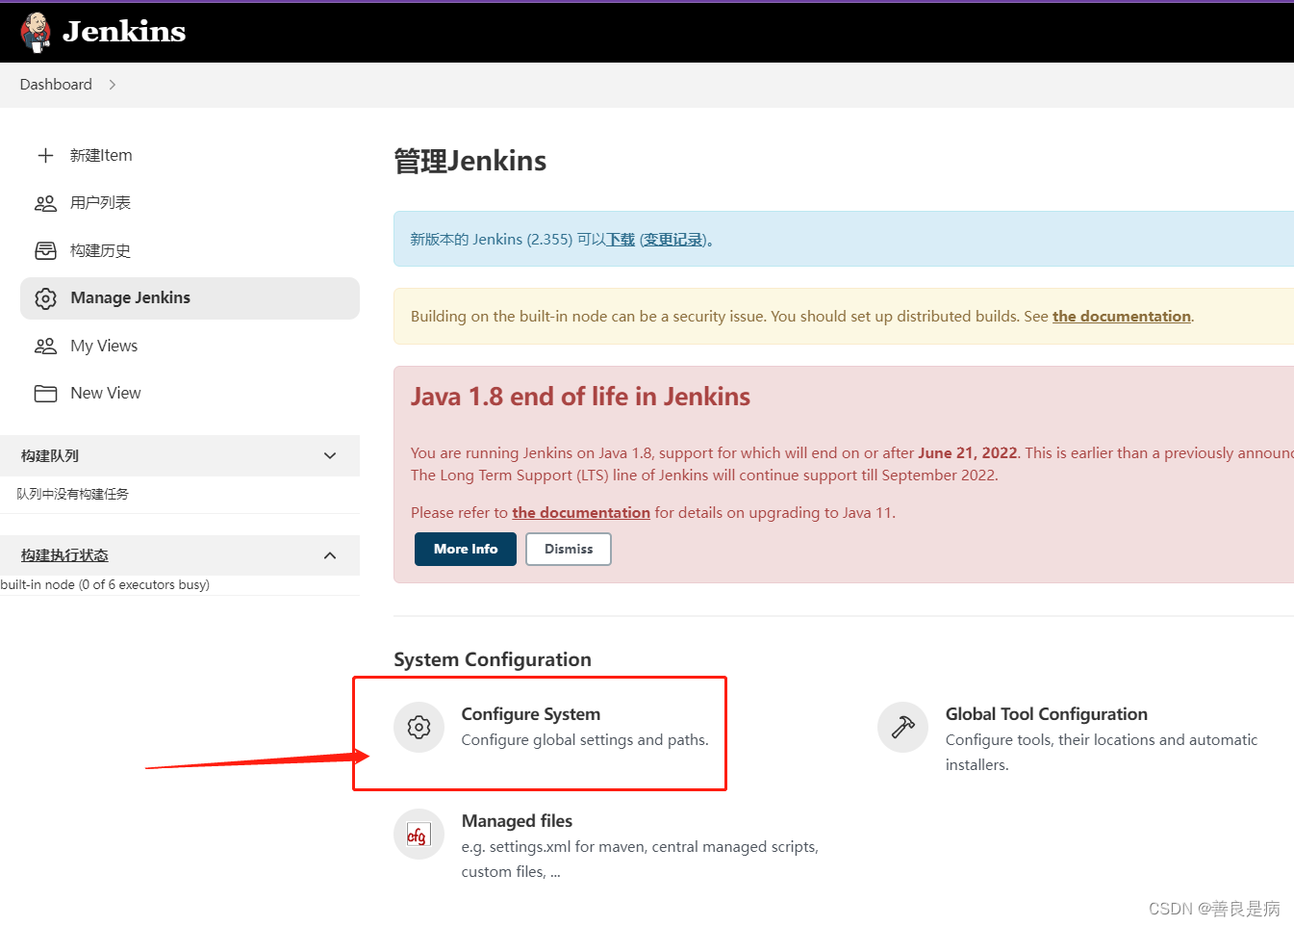Open the documentation link for Java 11 upgrade
The width and height of the screenshot is (1294, 926).
click(581, 512)
